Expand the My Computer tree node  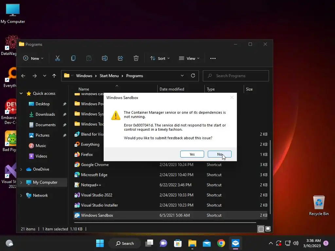(x=21, y=182)
